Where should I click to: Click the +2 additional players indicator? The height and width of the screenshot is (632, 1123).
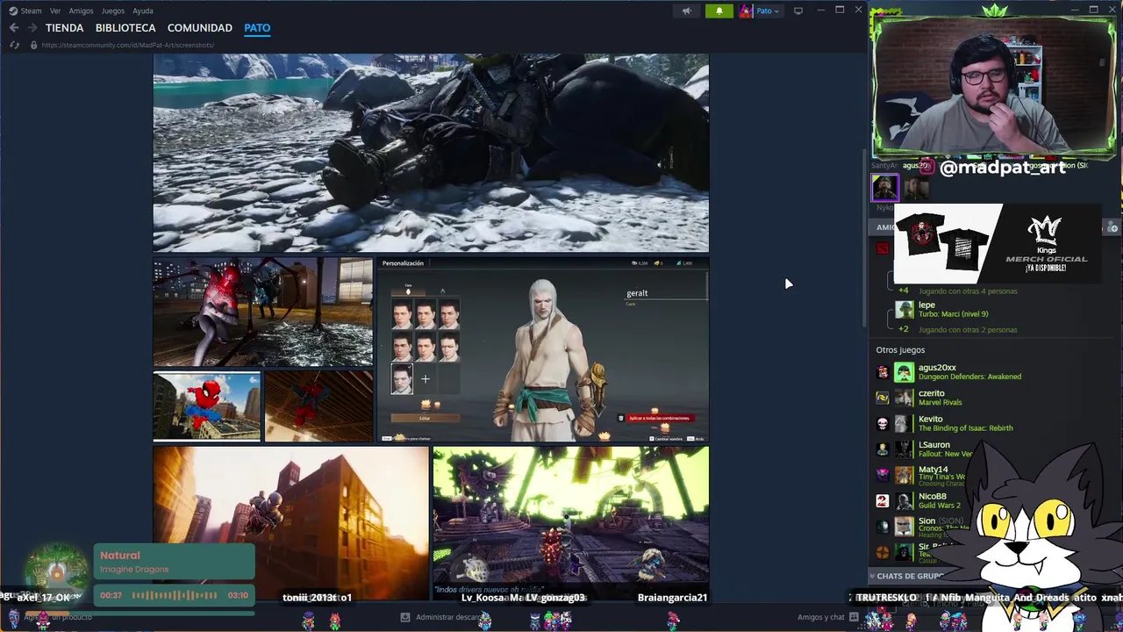click(904, 329)
